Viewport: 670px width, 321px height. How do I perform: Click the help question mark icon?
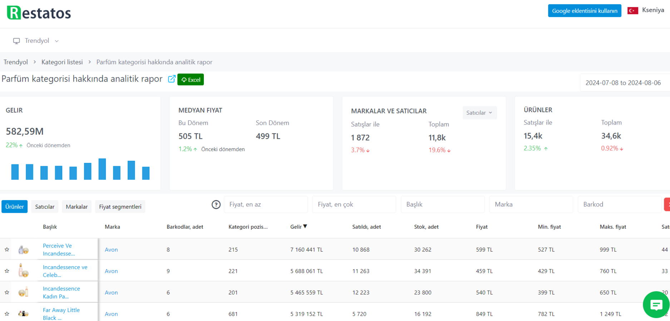pos(216,204)
